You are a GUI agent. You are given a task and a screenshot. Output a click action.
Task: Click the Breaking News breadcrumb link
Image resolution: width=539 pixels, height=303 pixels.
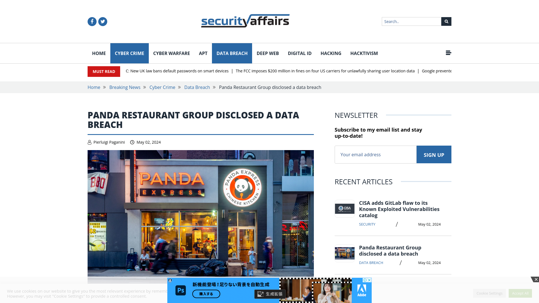tap(125, 87)
